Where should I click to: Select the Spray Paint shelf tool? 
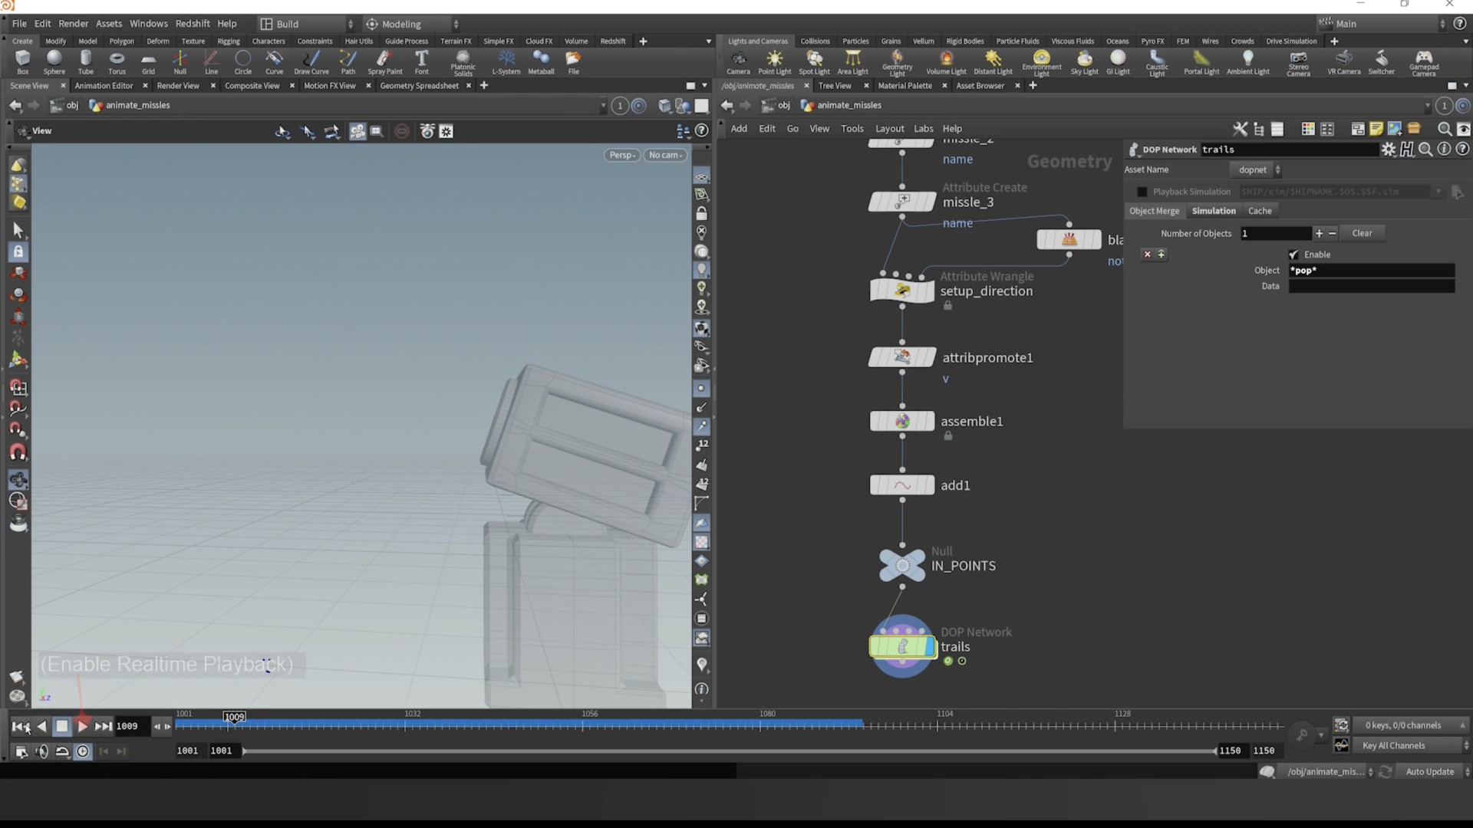[x=384, y=62]
